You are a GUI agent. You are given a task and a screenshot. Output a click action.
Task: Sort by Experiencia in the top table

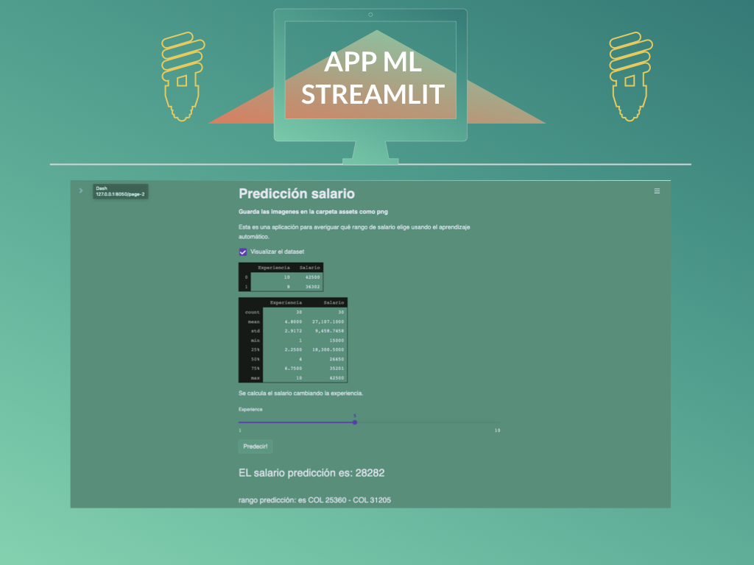click(x=268, y=267)
